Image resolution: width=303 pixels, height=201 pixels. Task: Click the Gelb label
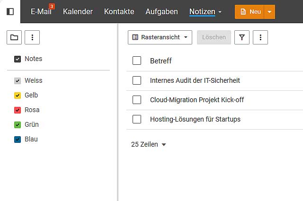(x=31, y=95)
